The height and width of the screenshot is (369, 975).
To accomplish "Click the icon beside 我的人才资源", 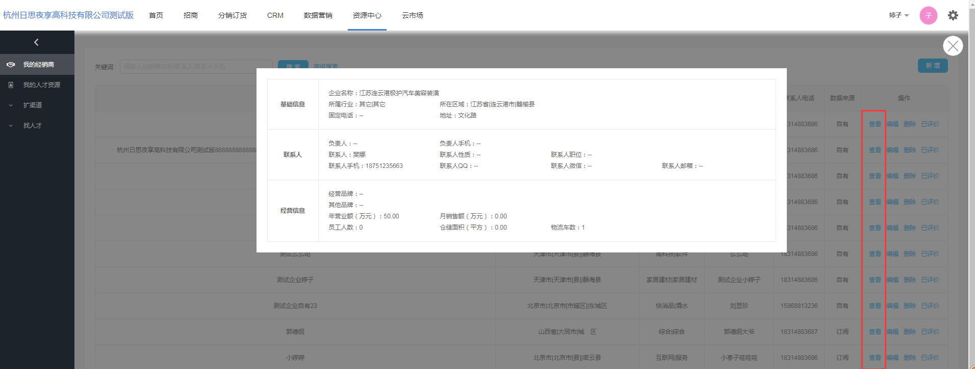I will (x=11, y=85).
